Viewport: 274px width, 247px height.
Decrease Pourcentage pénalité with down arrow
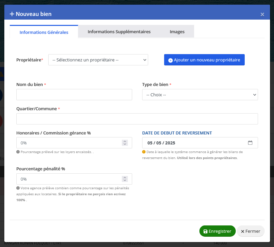[125, 181]
